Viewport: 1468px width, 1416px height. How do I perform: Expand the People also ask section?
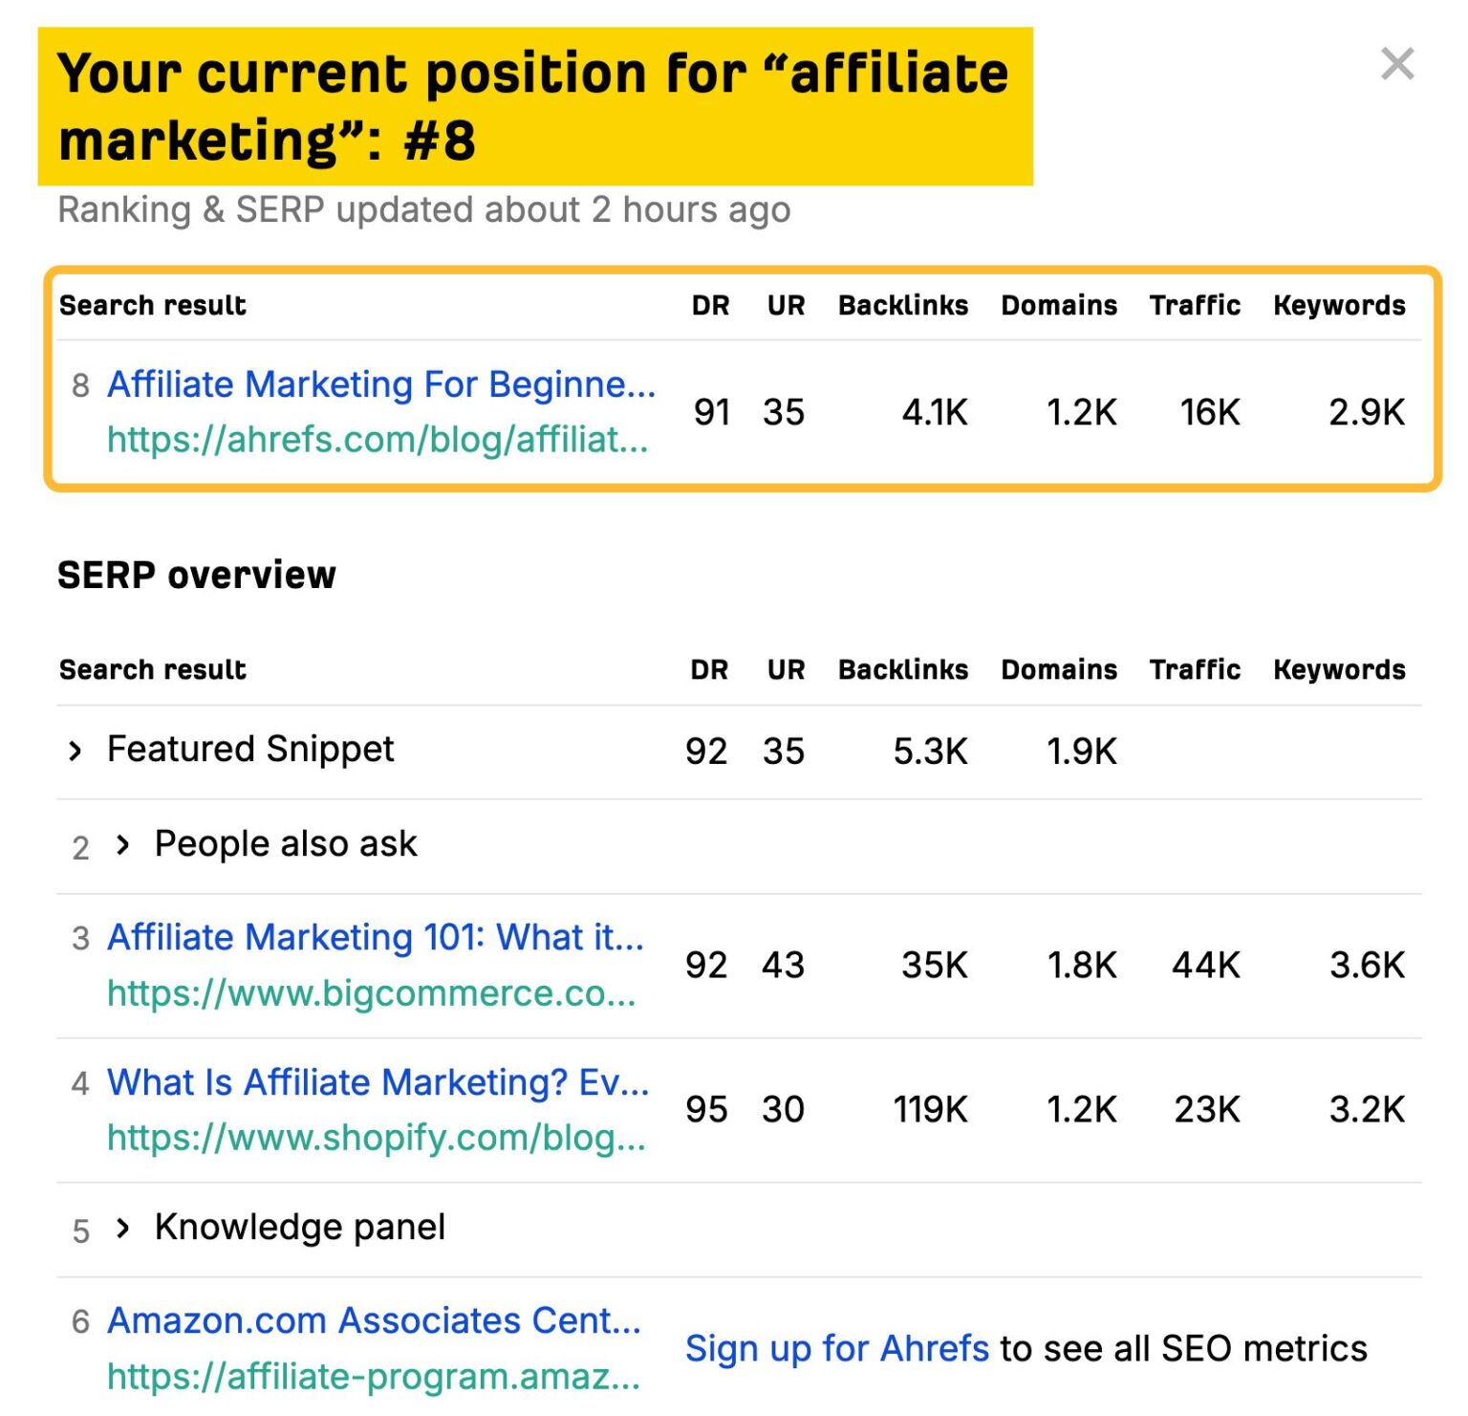point(124,844)
